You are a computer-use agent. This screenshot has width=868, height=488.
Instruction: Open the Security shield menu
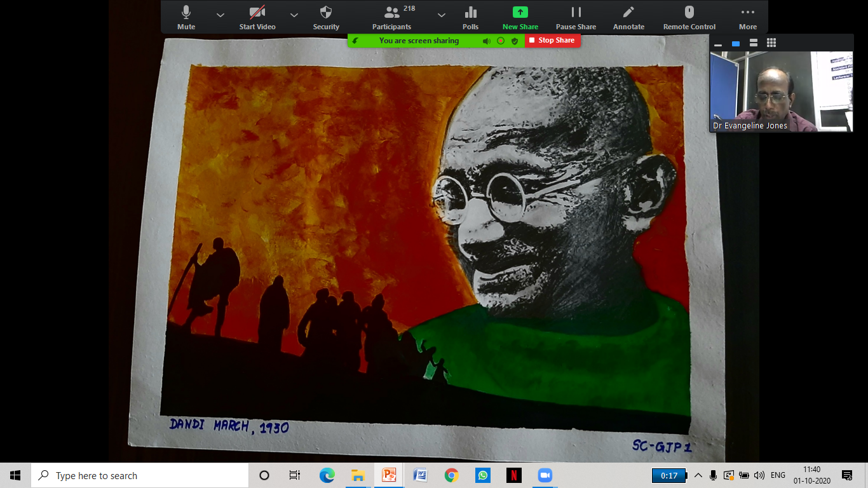click(326, 17)
